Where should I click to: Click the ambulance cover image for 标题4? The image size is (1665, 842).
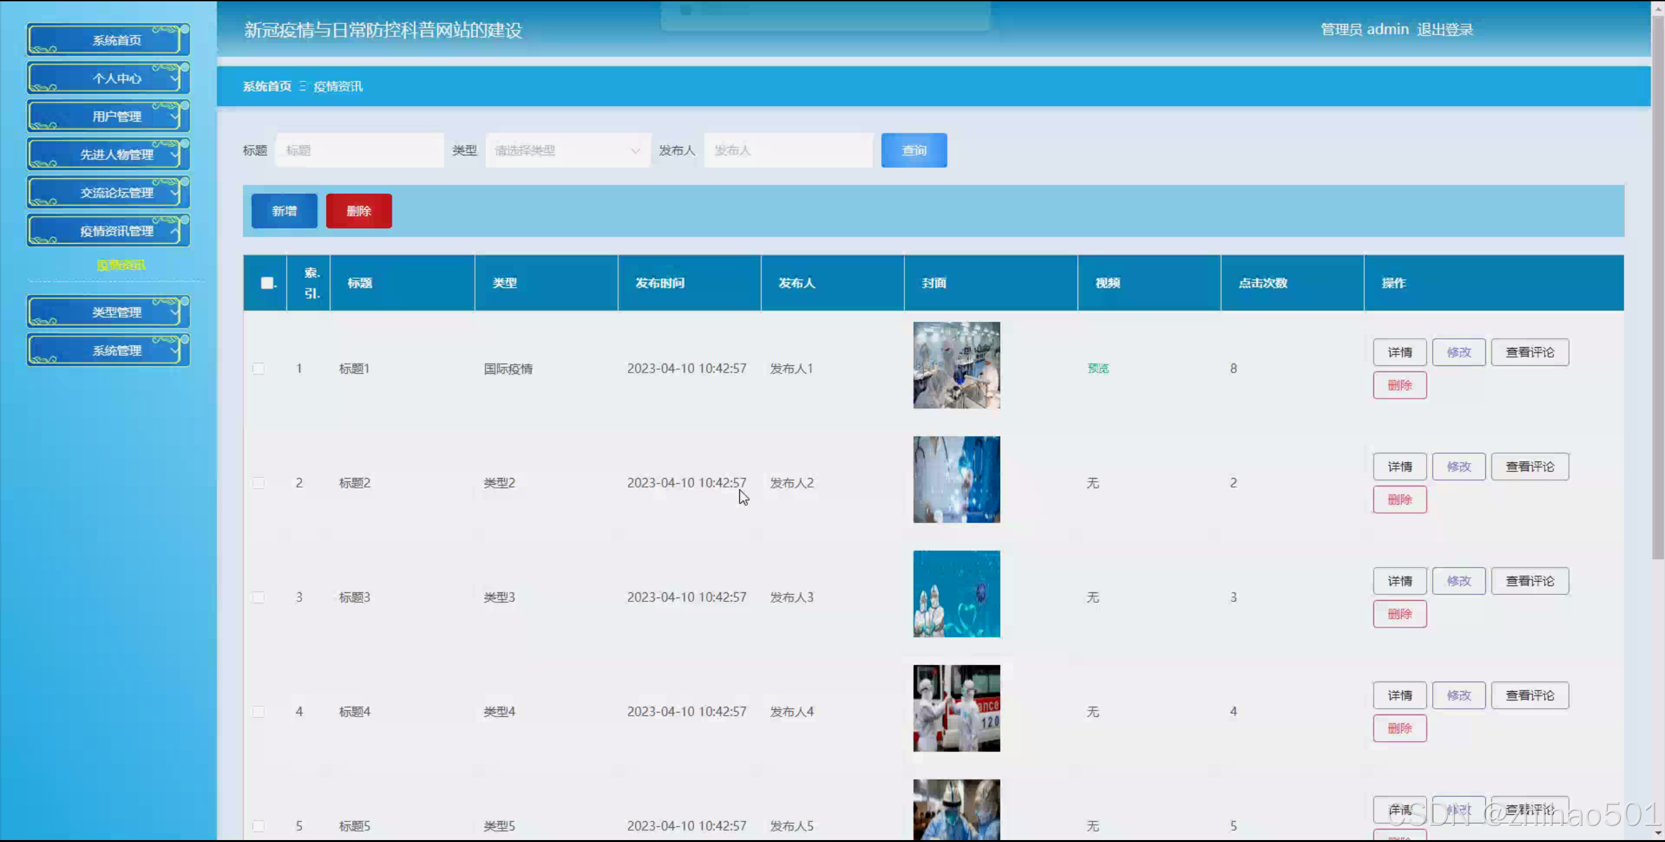pyautogui.click(x=956, y=708)
